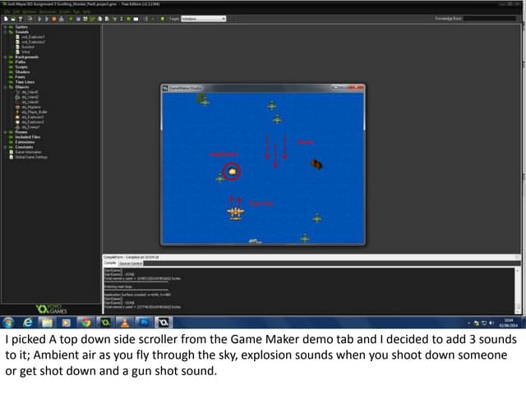Click the Knowledge Base search field
Image resolution: width=526 pixels, height=394 pixels.
[491, 18]
